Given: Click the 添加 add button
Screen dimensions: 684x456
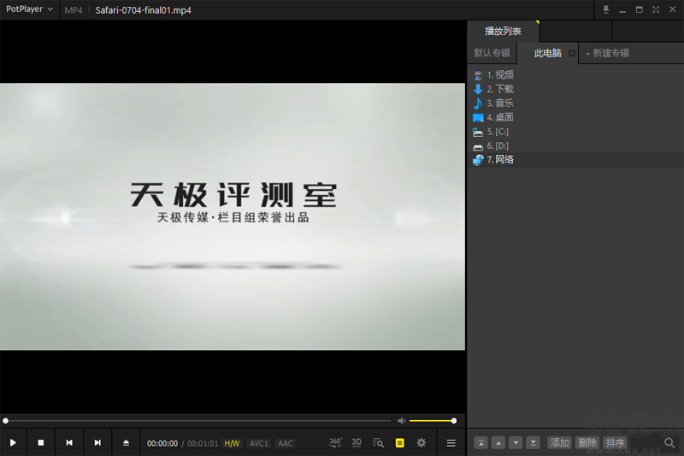Looking at the screenshot, I should tap(559, 443).
